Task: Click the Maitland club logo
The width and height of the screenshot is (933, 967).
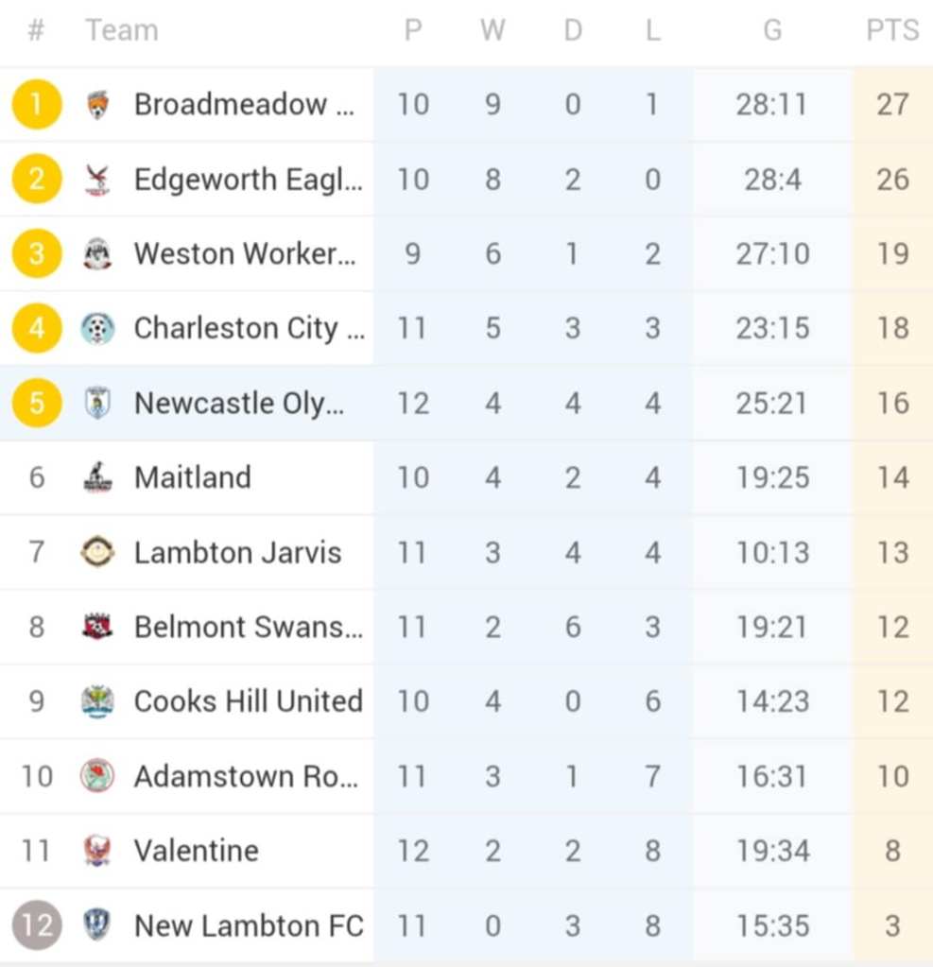Action: click(97, 477)
